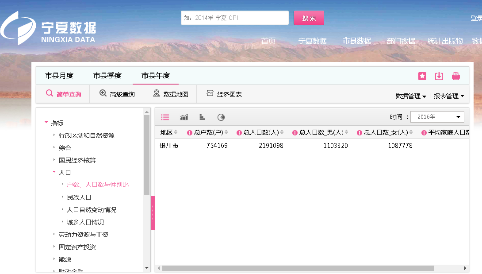Sort by 总人口数_男(人) column arrows
The height and width of the screenshot is (274, 482).
(x=346, y=132)
